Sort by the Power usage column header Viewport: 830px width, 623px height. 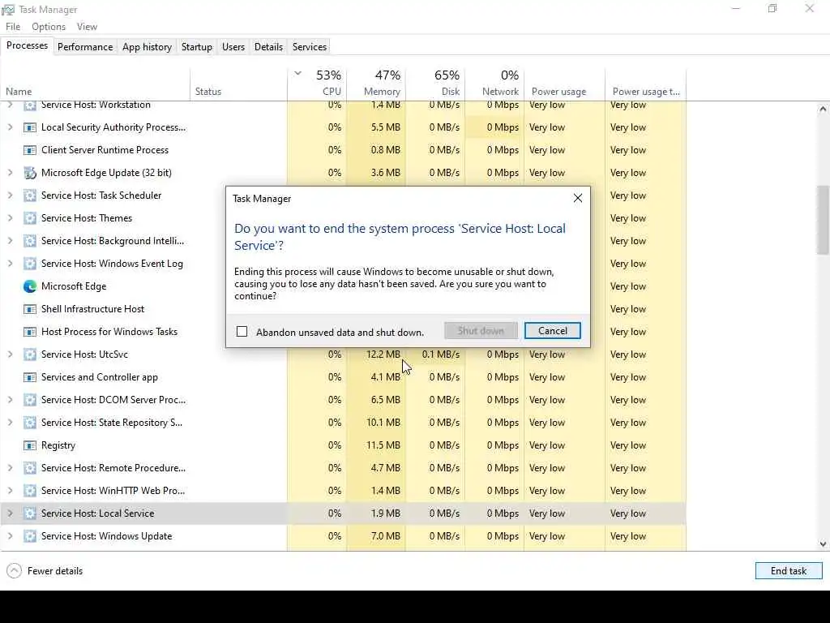pyautogui.click(x=564, y=84)
